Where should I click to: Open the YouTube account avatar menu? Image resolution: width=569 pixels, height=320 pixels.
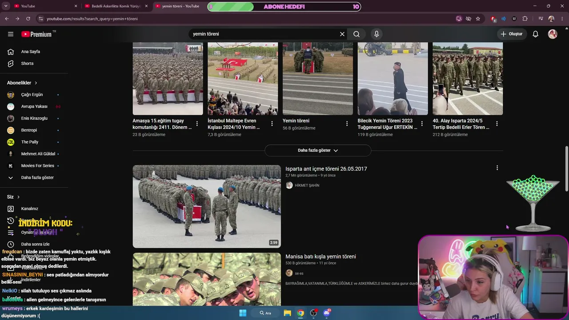(553, 34)
